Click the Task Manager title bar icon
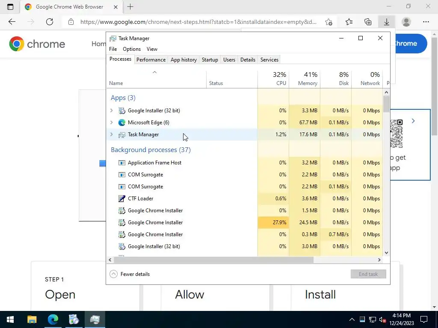Image resolution: width=438 pixels, height=328 pixels. point(113,38)
